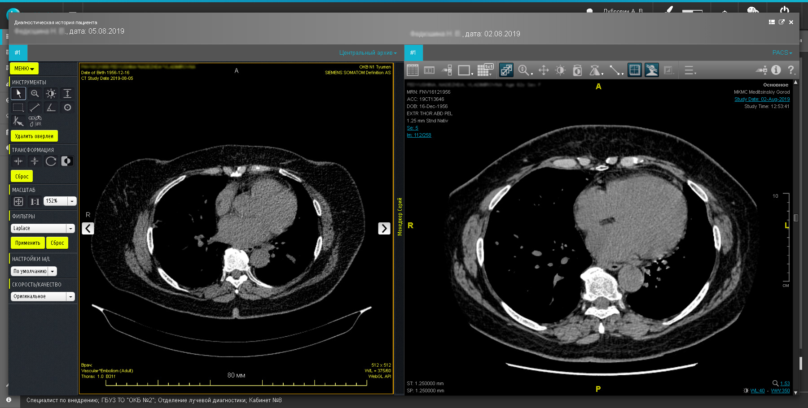Screen dimensions: 808x408
Task: Click the line measurement tool in Инструменты
Action: tap(35, 108)
